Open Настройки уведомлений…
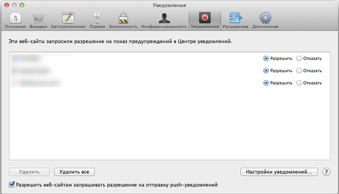 tap(279, 172)
